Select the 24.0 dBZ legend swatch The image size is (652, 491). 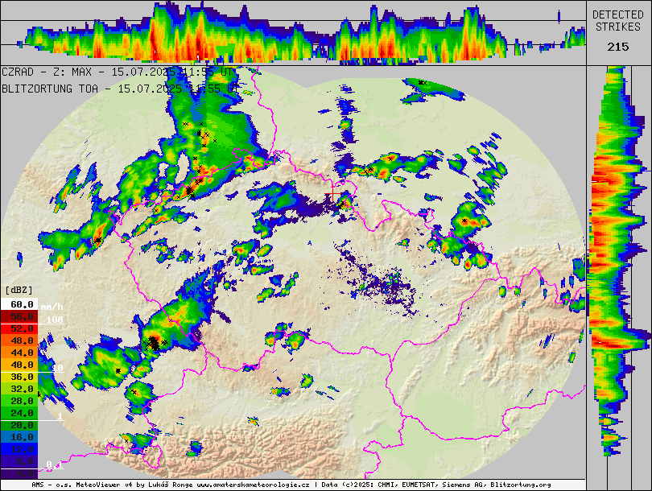(x=19, y=413)
